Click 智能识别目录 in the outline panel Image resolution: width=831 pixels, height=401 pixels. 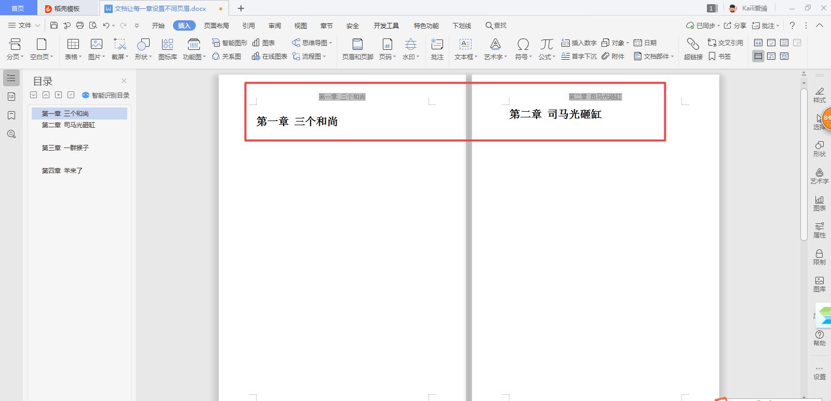106,95
